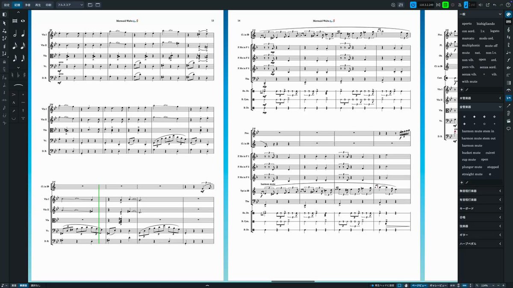
Task: Click the show tabs toolbar icon
Action: pyautogui.click(x=90, y=5)
